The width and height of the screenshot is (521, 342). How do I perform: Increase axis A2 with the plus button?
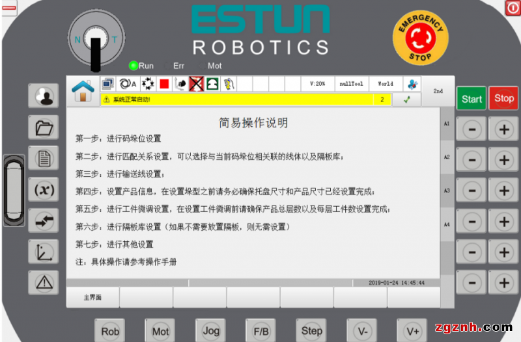point(504,160)
